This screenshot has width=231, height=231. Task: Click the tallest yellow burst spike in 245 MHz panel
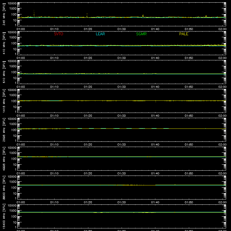click(34, 14)
